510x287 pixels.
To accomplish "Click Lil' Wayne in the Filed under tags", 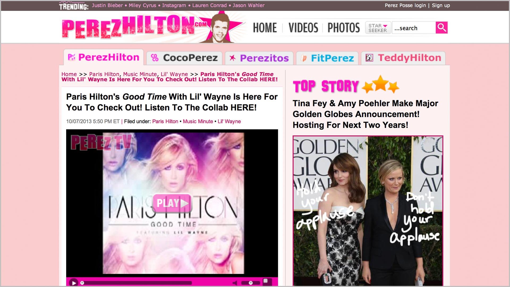I will (x=229, y=121).
